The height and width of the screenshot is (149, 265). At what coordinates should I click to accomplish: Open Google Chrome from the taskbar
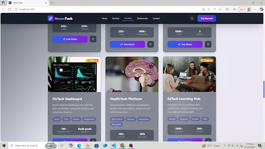(x=122, y=145)
